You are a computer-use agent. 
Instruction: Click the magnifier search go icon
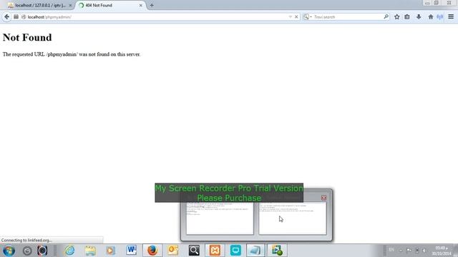click(x=386, y=16)
